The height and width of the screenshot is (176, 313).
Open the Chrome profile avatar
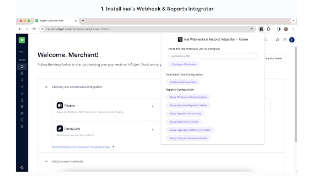286,29
